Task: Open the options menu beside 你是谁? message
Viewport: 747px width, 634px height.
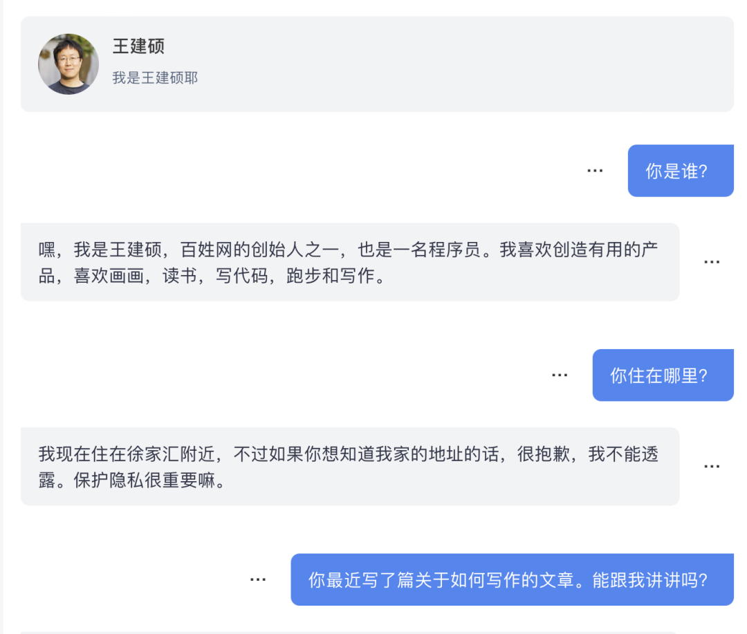Action: pyautogui.click(x=595, y=171)
